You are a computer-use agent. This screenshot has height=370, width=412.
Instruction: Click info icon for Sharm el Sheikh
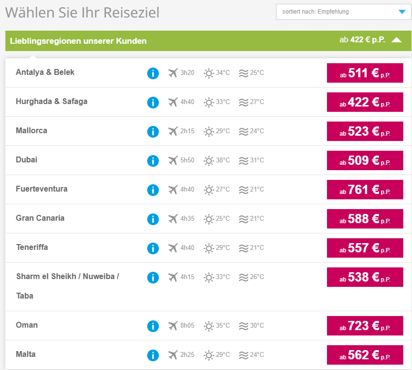[153, 278]
